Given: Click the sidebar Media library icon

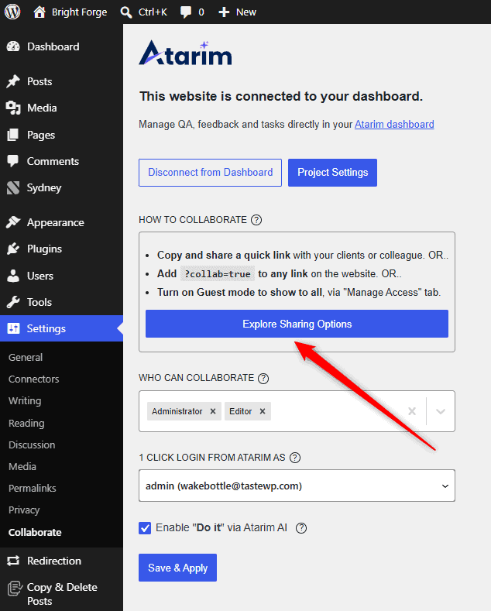Looking at the screenshot, I should pos(13,108).
